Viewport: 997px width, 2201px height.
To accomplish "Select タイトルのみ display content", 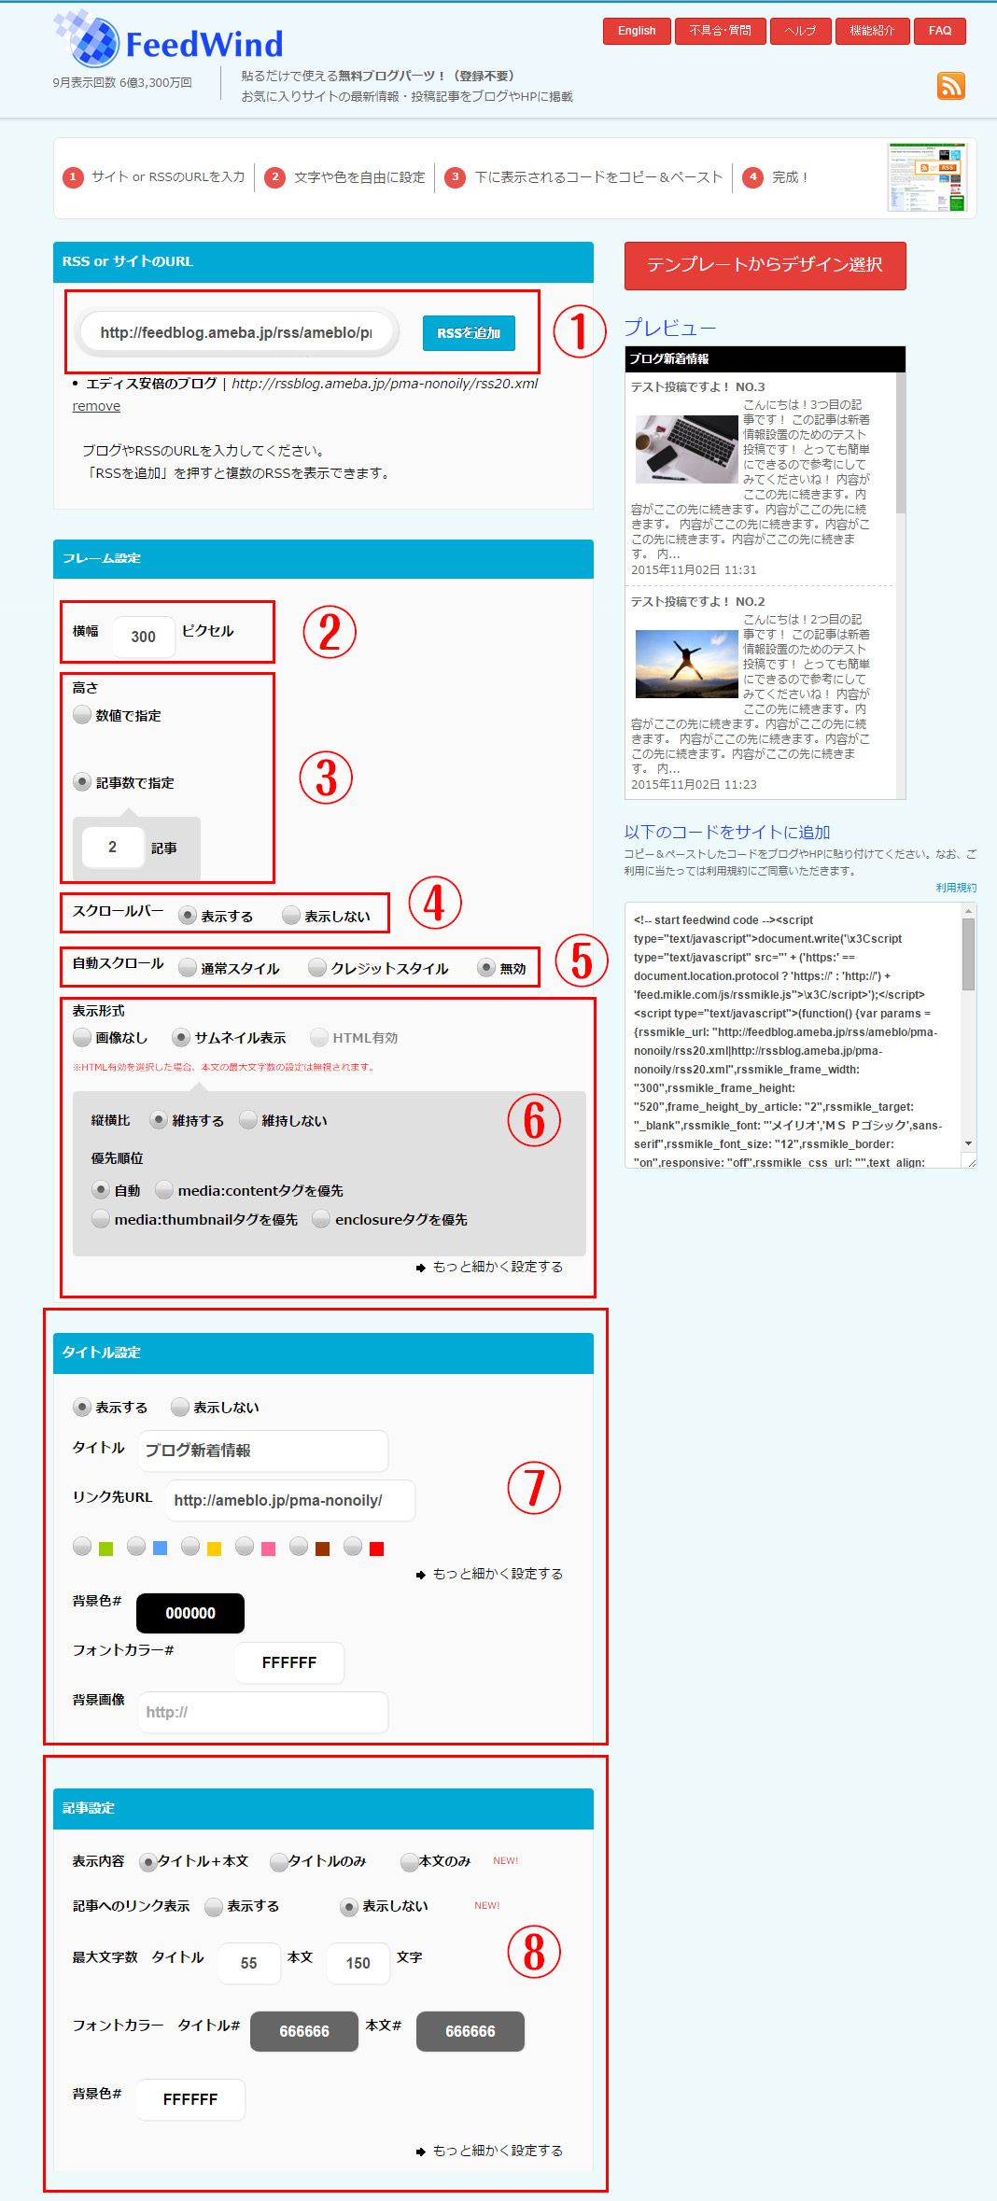I will pos(278,1862).
